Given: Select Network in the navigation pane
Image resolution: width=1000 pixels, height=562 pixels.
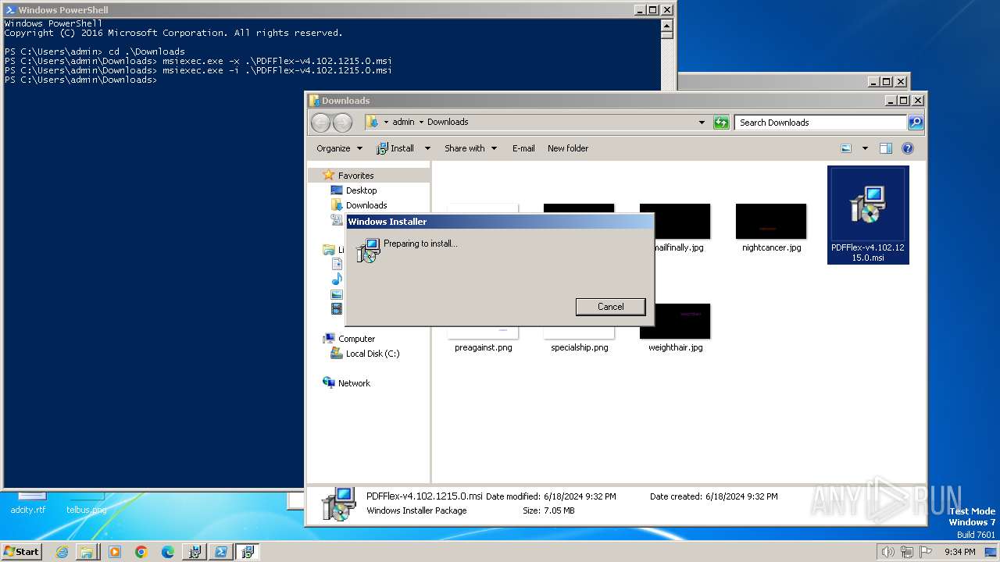Looking at the screenshot, I should [354, 383].
